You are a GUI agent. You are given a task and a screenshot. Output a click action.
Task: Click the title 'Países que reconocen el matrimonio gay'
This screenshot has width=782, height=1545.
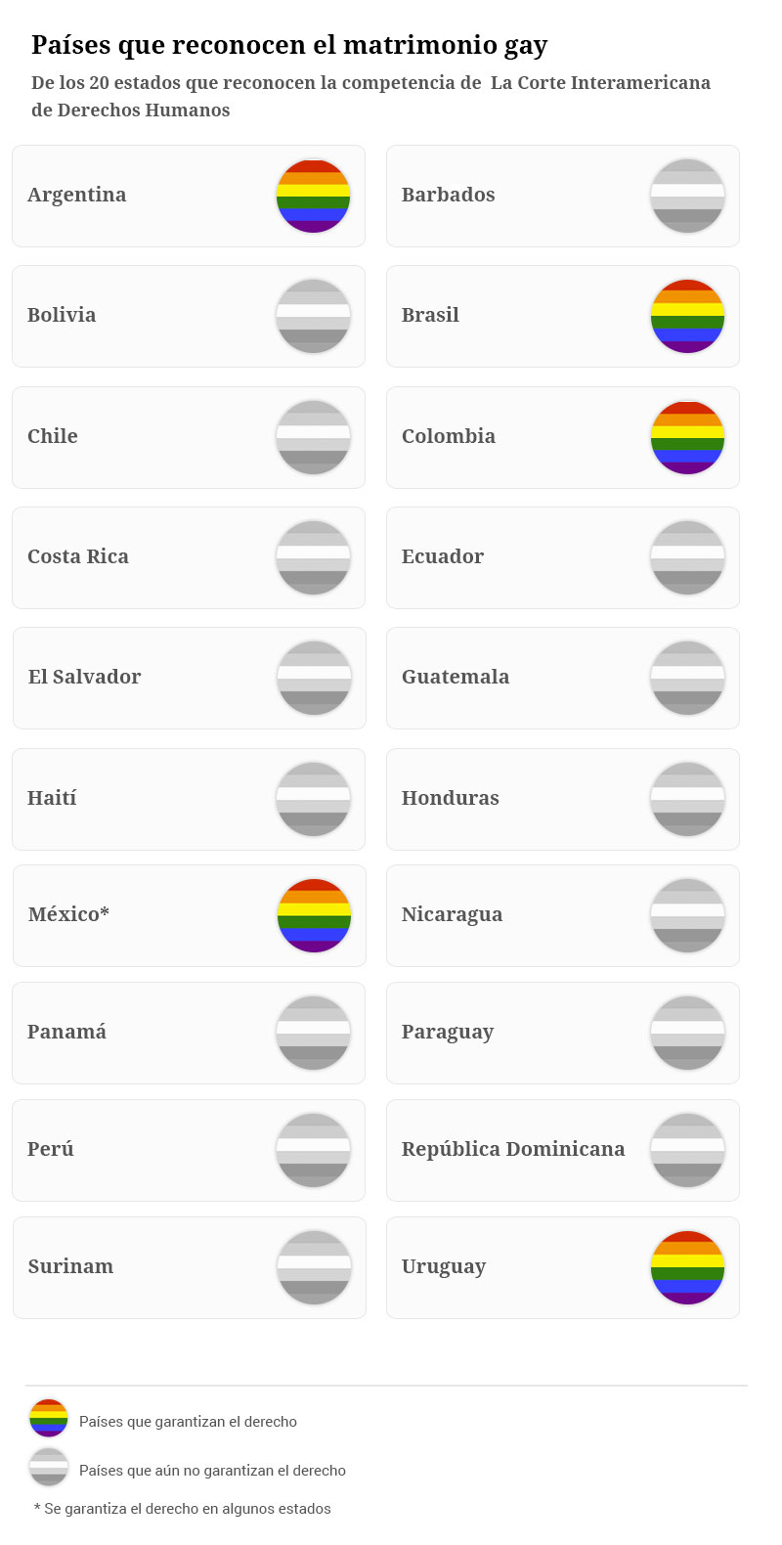tap(289, 45)
